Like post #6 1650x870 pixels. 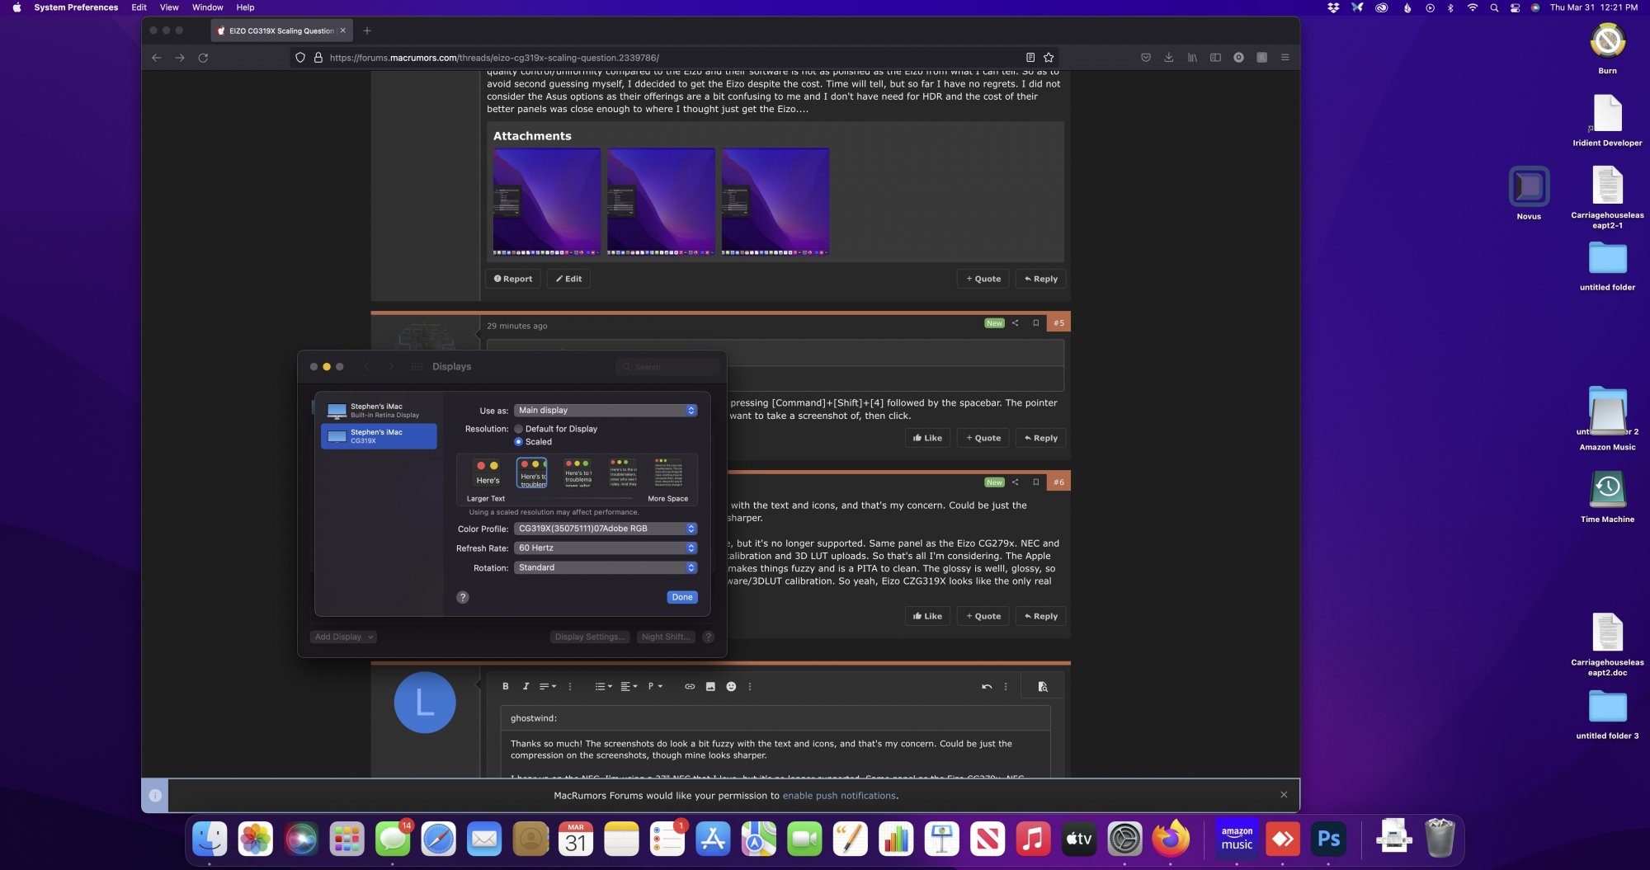click(x=927, y=616)
